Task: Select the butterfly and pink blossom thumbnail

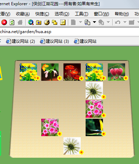Action: [x=50, y=72]
